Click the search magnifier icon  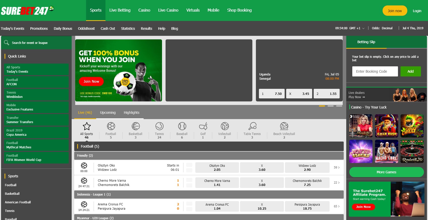pos(7,43)
